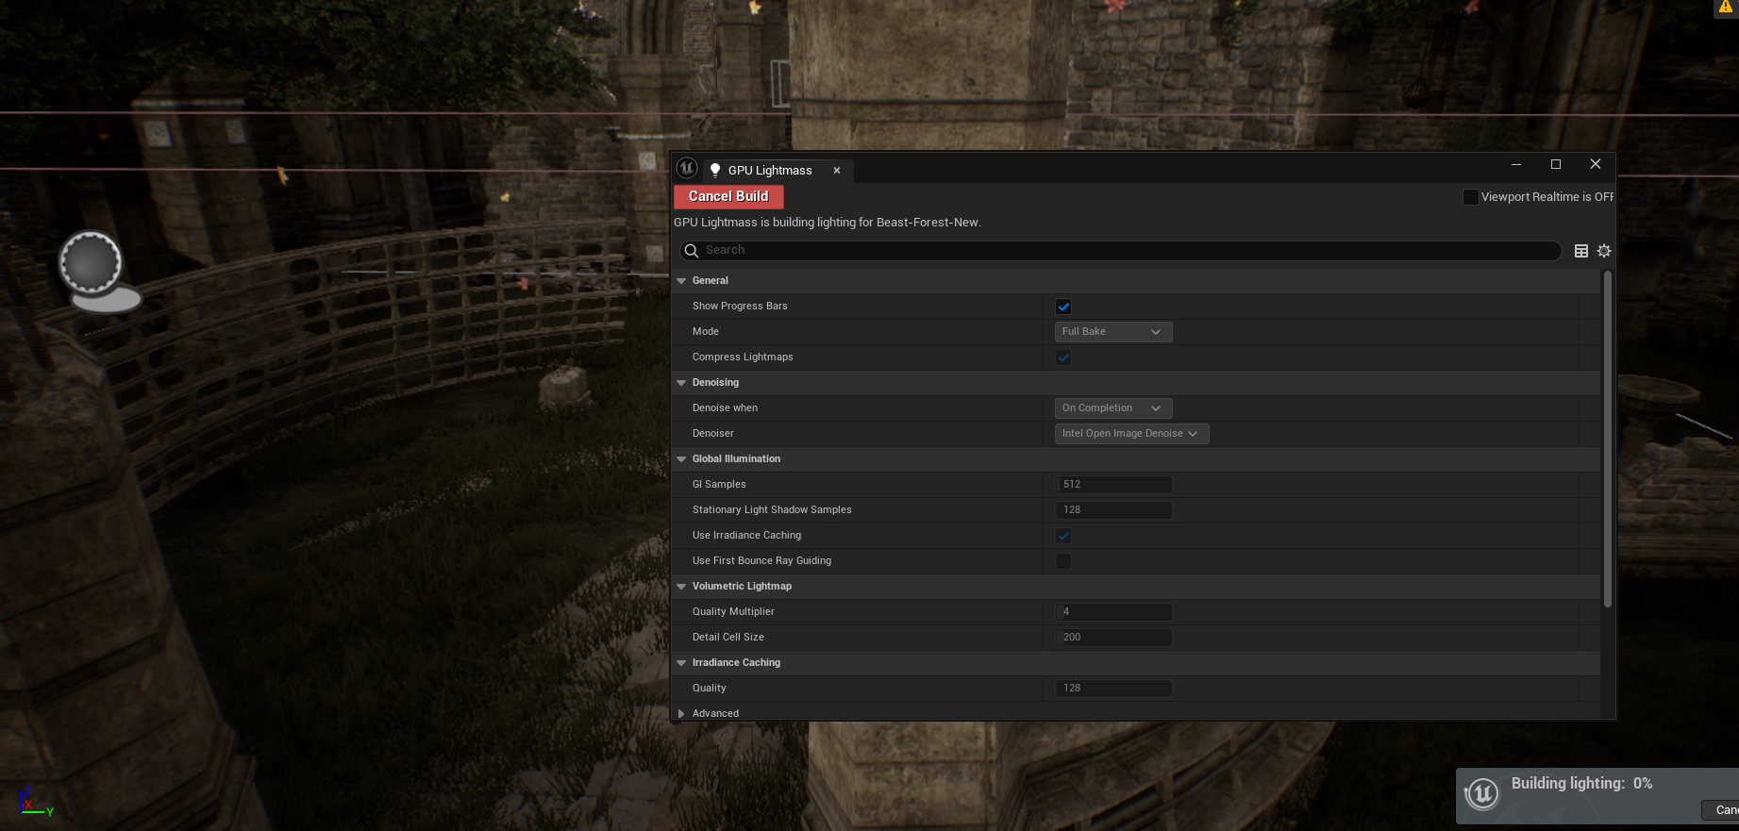
Task: Toggle Compress Lightmaps checkbox
Action: (1063, 357)
